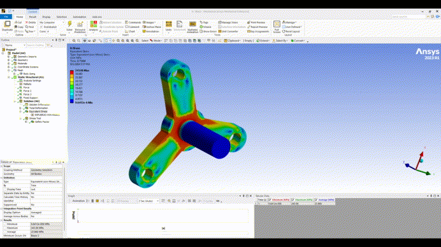
Task: Click the Solve lightning bolt icon
Action: [69, 25]
